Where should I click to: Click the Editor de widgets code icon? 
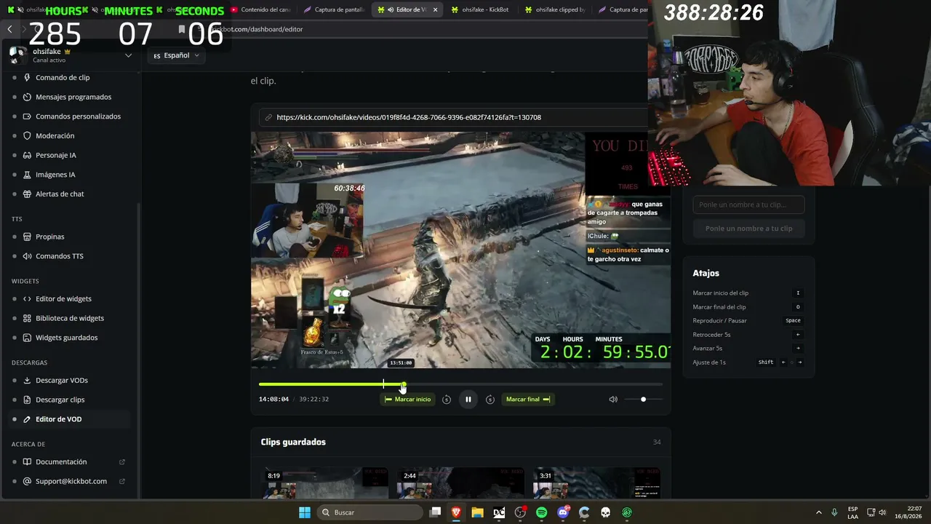tap(27, 298)
